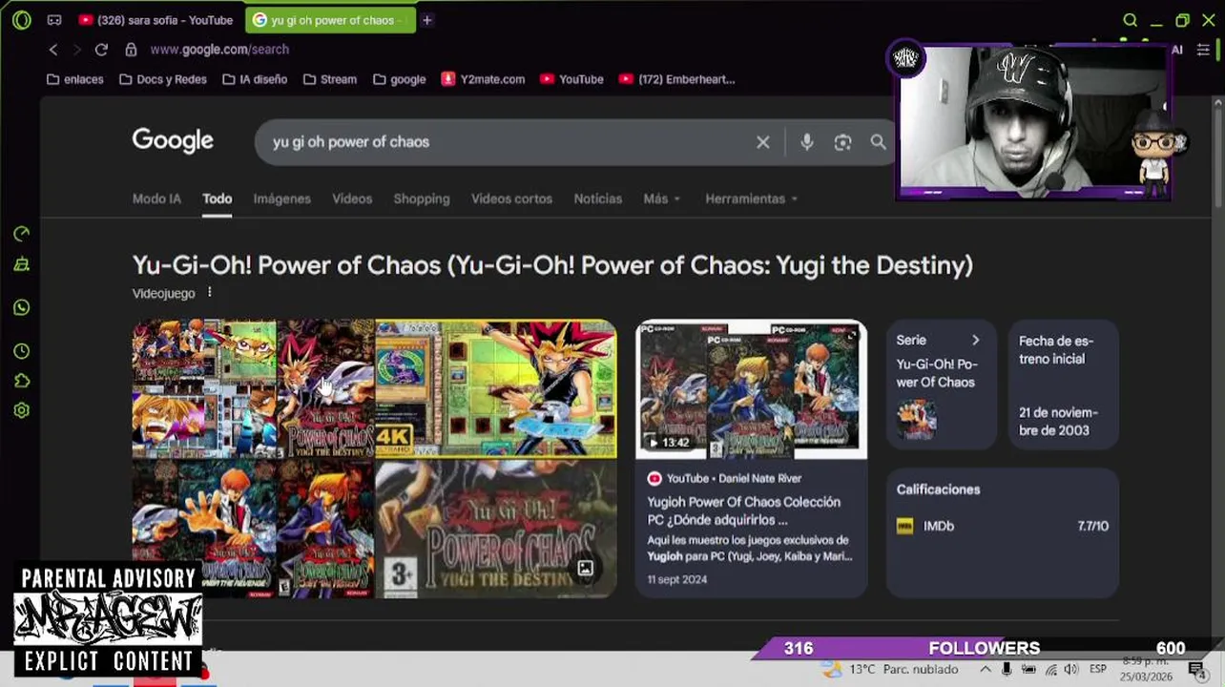The image size is (1225, 687).
Task: Switch to the sara sofia YouTube tab
Action: (157, 20)
